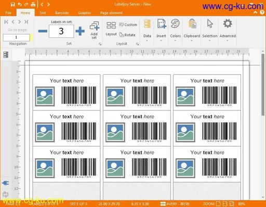Select the top-left label's image placeholder
This screenshot has height=207, width=266.
[45, 96]
